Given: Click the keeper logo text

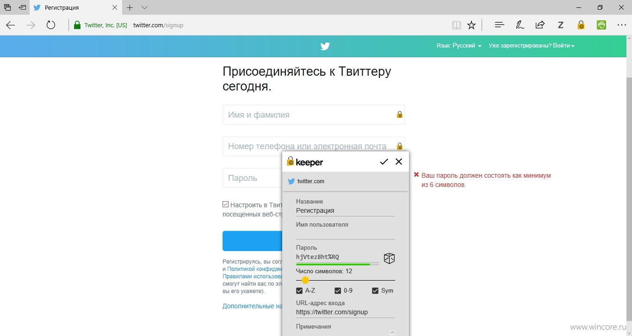Looking at the screenshot, I should 310,162.
